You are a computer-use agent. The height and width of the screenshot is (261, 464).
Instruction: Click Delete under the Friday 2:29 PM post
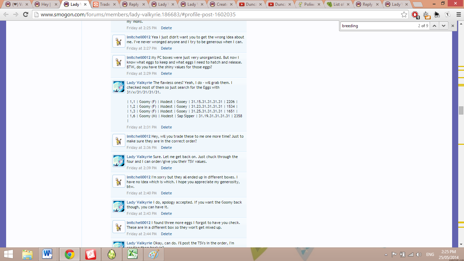(166, 73)
